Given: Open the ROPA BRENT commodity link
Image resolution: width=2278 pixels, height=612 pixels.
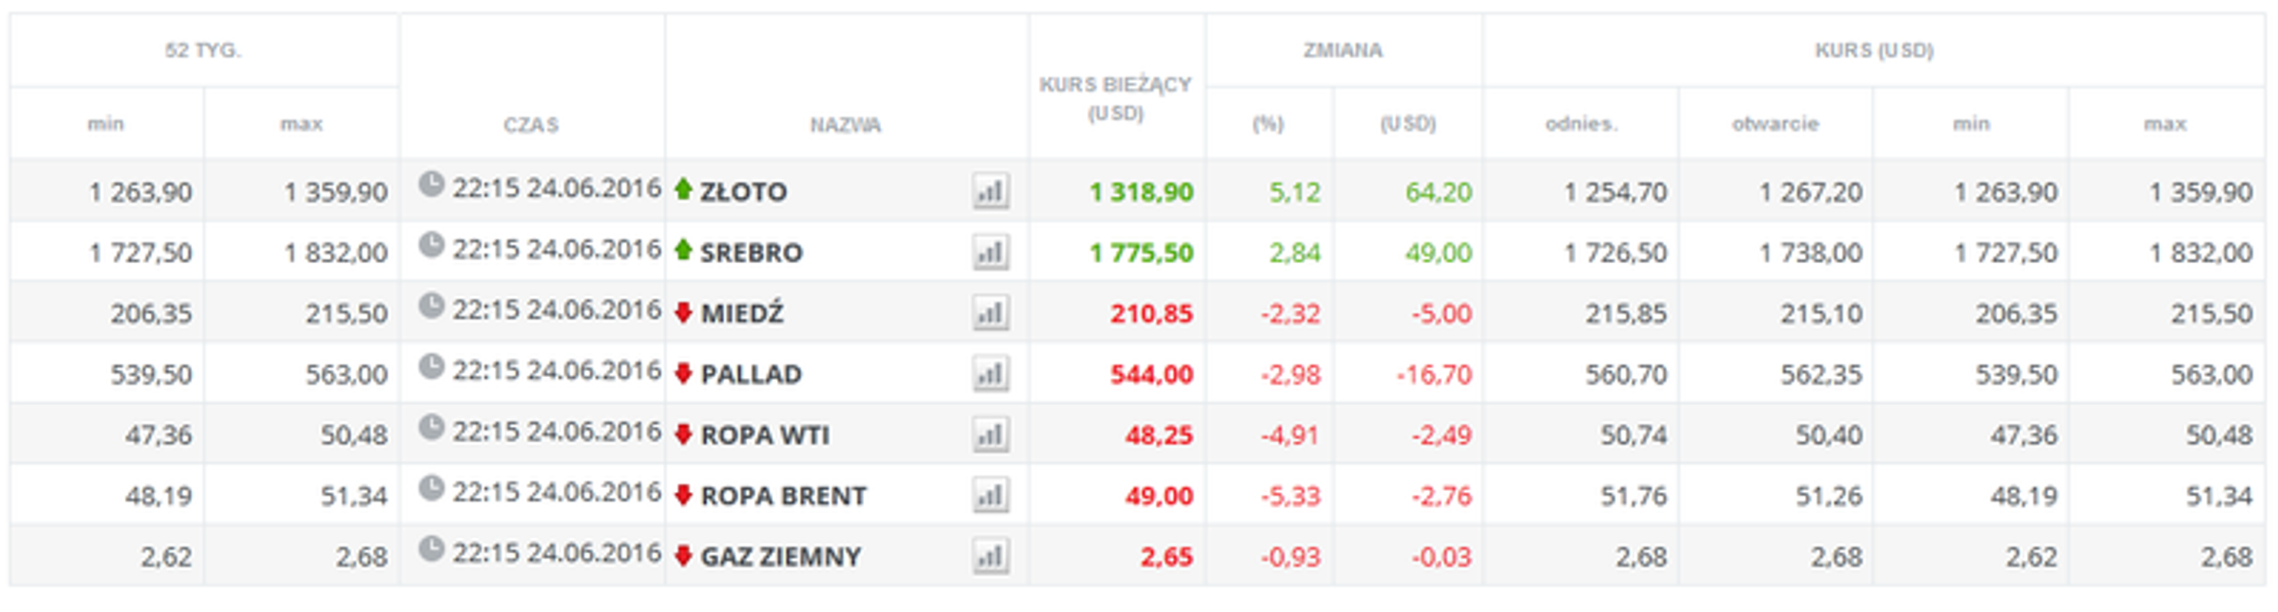Looking at the screenshot, I should 782,496.
